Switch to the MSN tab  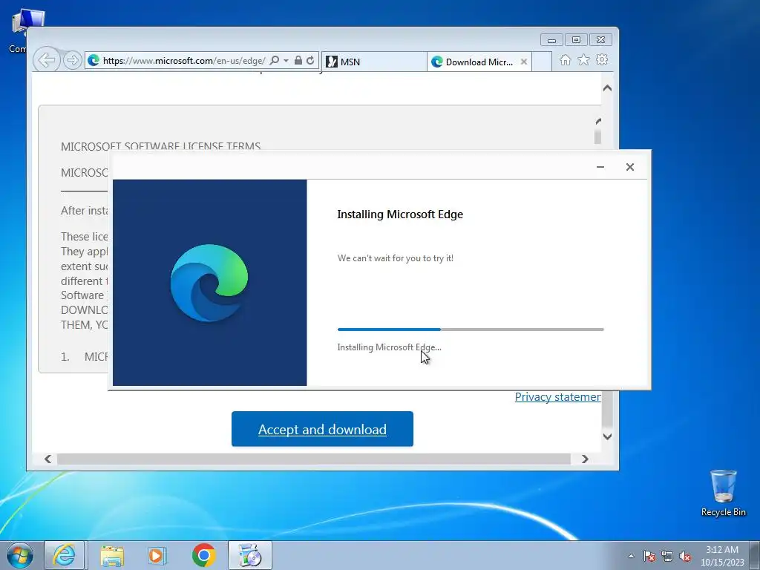[374, 62]
